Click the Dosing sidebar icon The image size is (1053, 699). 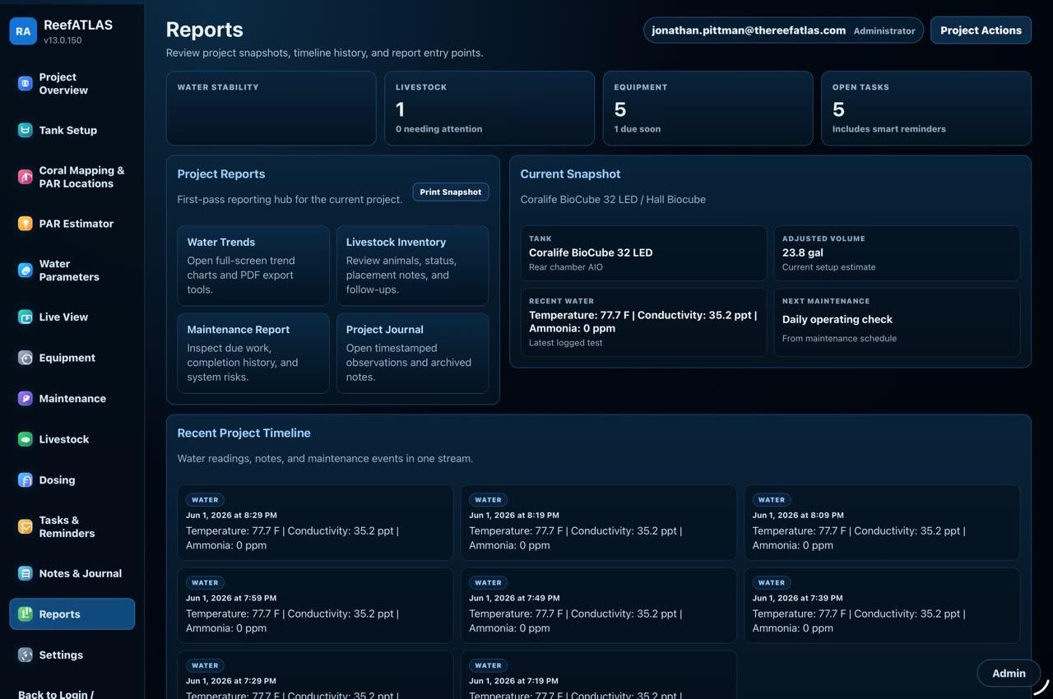tap(26, 480)
